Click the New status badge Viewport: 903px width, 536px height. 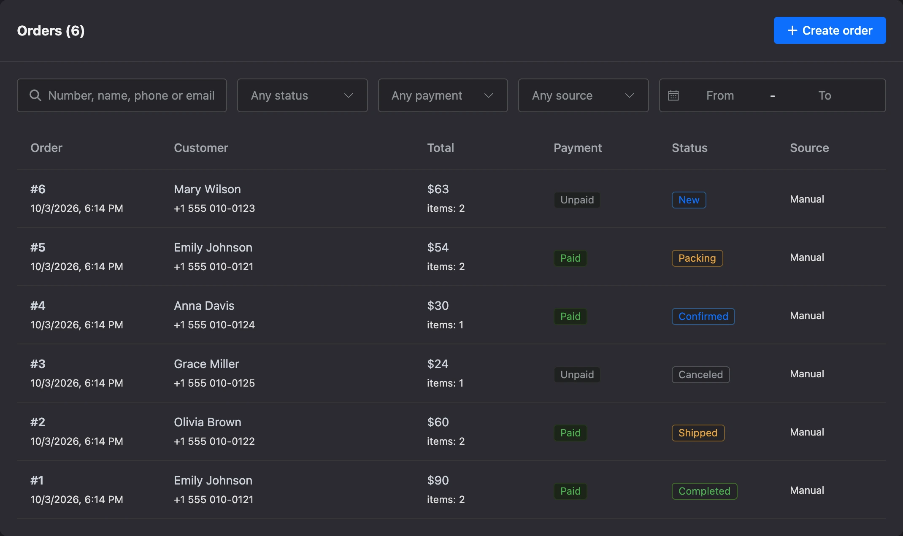(x=689, y=200)
